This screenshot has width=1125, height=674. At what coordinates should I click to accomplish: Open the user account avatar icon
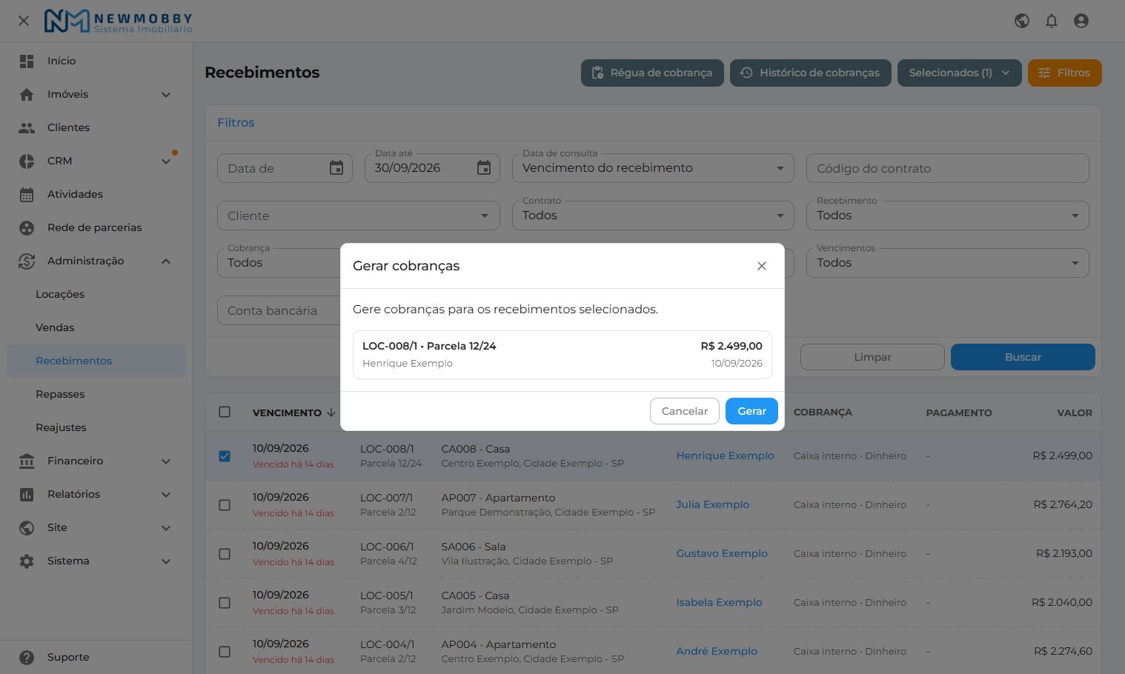(x=1081, y=21)
